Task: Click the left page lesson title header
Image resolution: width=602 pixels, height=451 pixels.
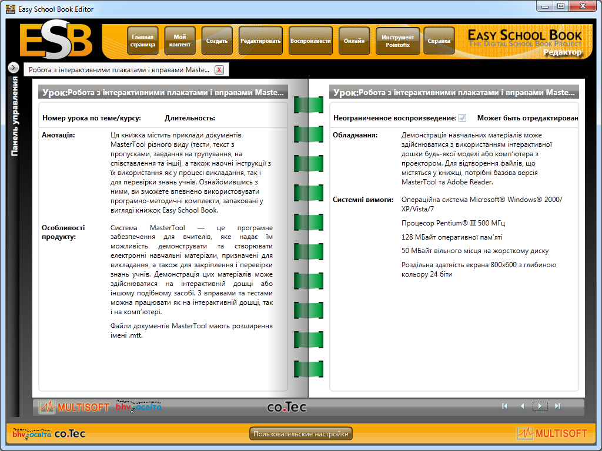Action: pyautogui.click(x=163, y=92)
